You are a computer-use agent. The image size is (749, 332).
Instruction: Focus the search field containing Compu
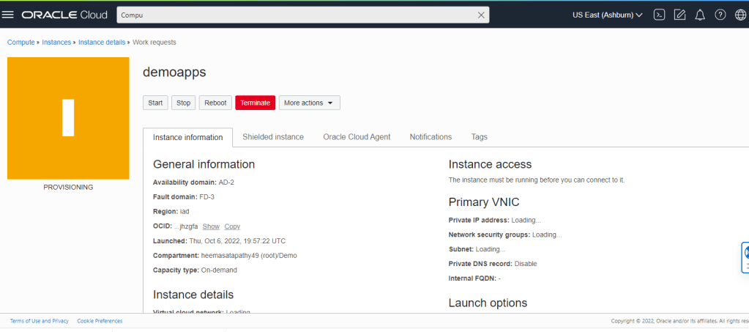[293, 15]
